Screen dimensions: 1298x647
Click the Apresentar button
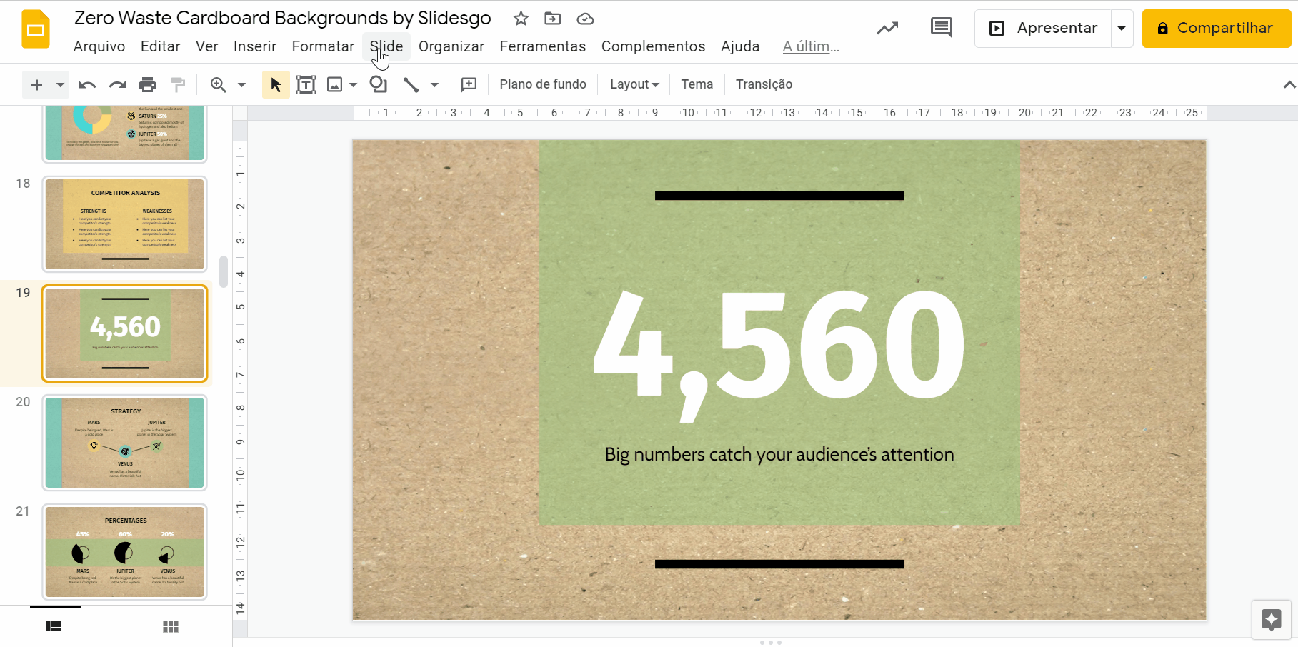click(1043, 29)
